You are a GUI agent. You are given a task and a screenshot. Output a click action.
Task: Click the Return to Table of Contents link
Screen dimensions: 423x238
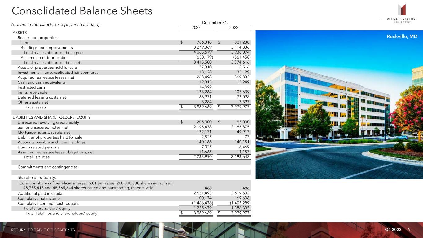coord(43,230)
